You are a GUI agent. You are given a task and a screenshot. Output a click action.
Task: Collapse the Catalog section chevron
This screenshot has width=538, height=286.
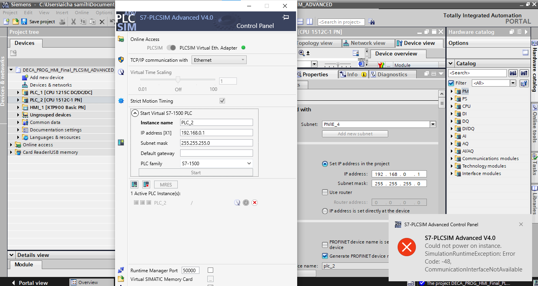[x=451, y=63]
